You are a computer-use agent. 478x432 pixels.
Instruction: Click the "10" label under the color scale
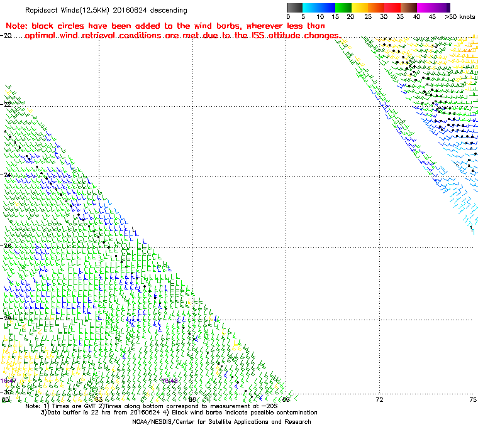point(320,17)
